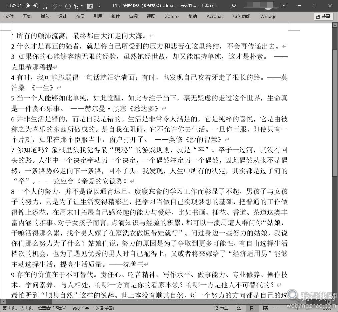338x312 pixels.
Task: Click the 共享 (Share) button
Action: tap(323, 17)
